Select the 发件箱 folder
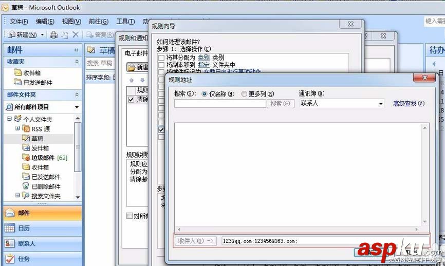 [x=36, y=148]
